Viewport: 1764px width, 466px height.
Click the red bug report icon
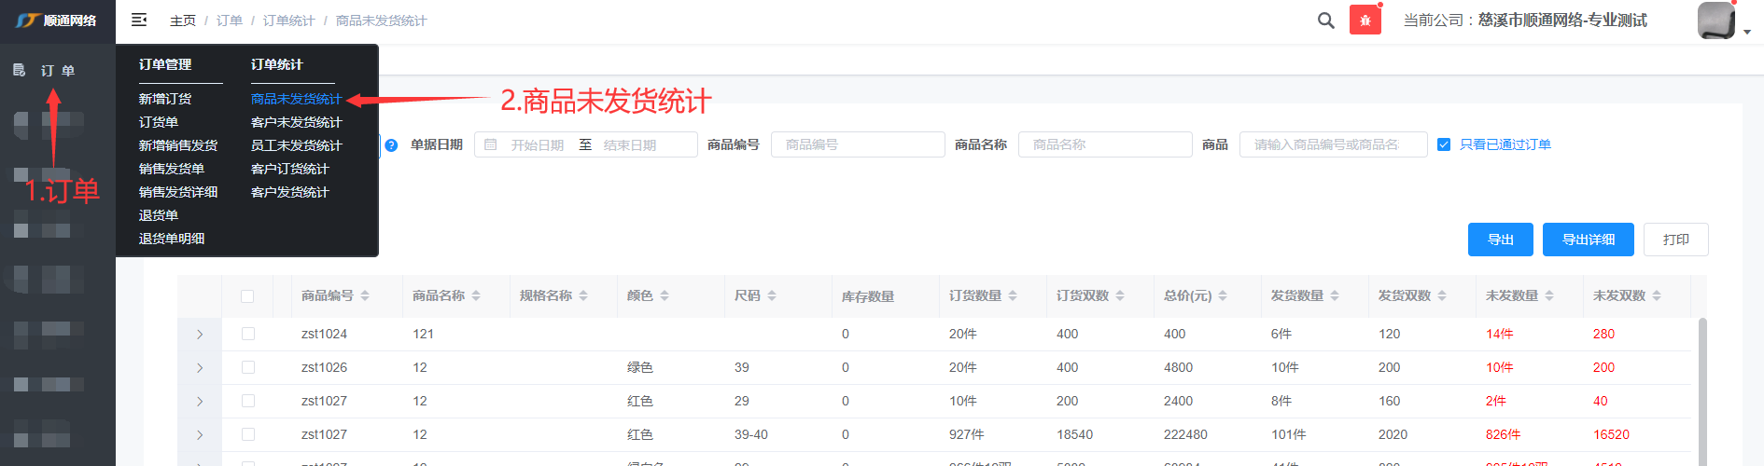(x=1365, y=21)
